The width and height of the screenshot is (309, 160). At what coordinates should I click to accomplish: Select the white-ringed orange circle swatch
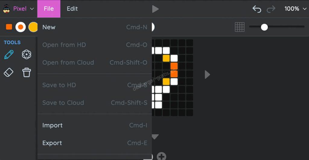[x=21, y=27]
